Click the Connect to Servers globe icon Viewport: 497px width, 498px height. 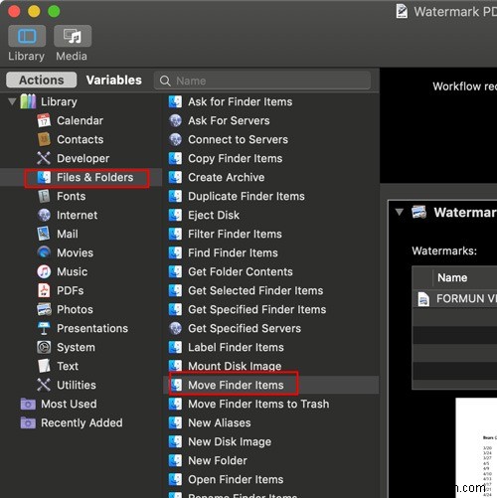[x=175, y=139]
